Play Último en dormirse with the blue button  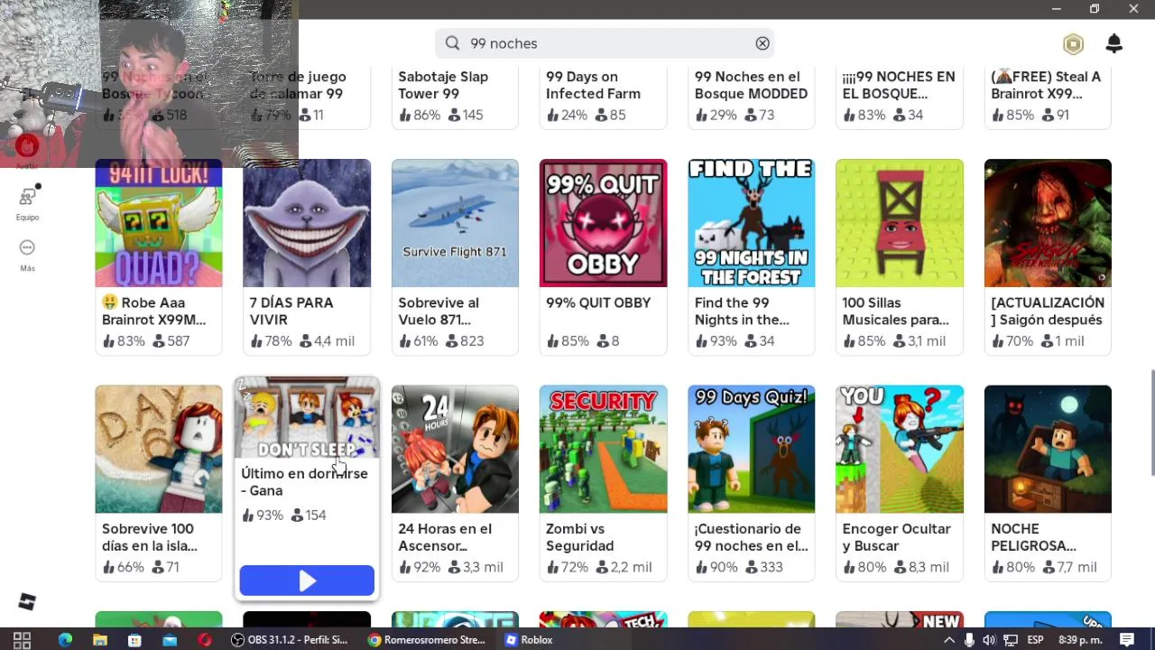coord(307,580)
